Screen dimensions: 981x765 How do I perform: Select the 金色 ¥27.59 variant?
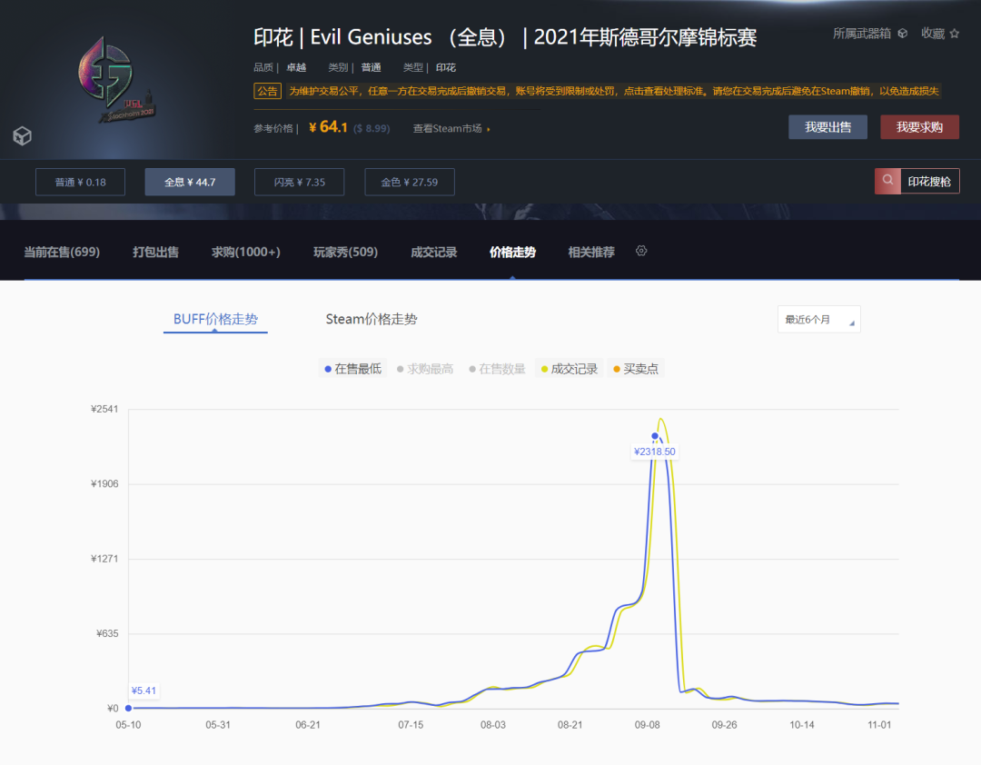click(x=408, y=181)
